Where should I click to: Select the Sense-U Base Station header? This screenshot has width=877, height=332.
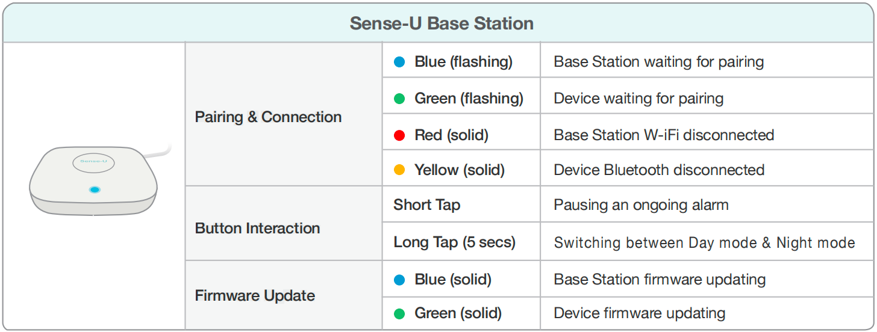click(x=442, y=24)
